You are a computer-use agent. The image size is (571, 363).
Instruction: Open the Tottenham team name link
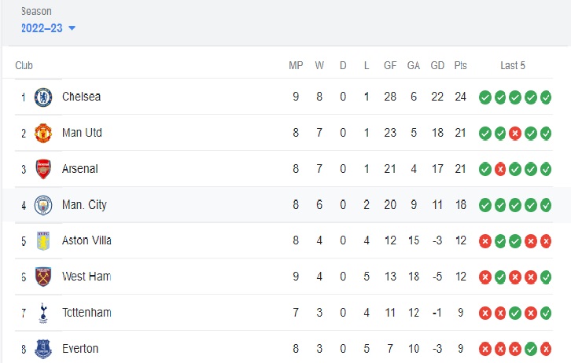(87, 313)
